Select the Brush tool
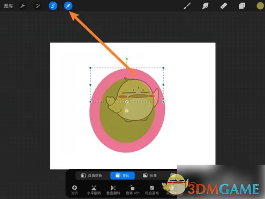This screenshot has width=265, height=199. tap(187, 6)
